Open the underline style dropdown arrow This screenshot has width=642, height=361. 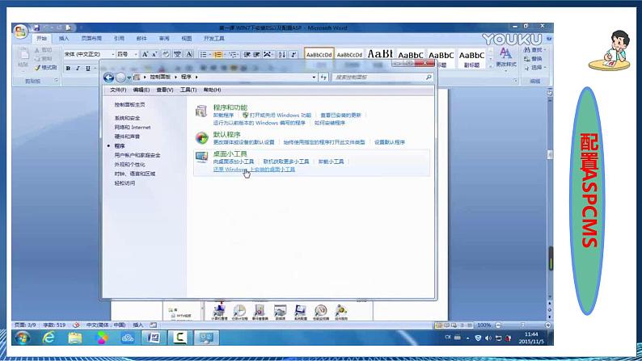tap(95, 69)
